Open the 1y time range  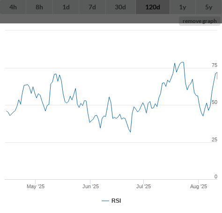[x=183, y=7]
